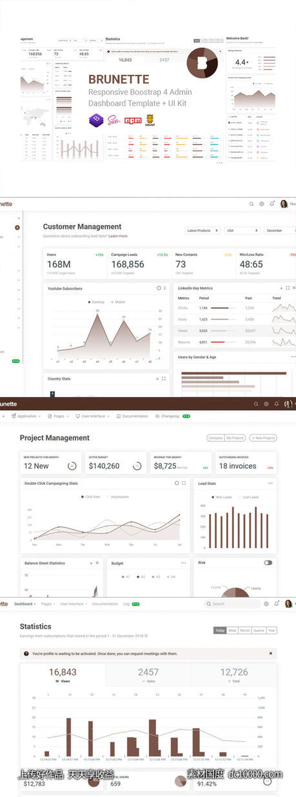Toggle Impressions legend entry
This screenshot has height=797, width=296.
[x=117, y=497]
